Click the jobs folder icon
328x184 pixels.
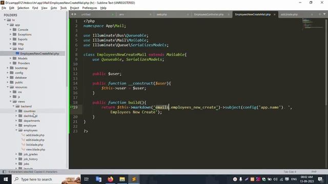point(20,164)
